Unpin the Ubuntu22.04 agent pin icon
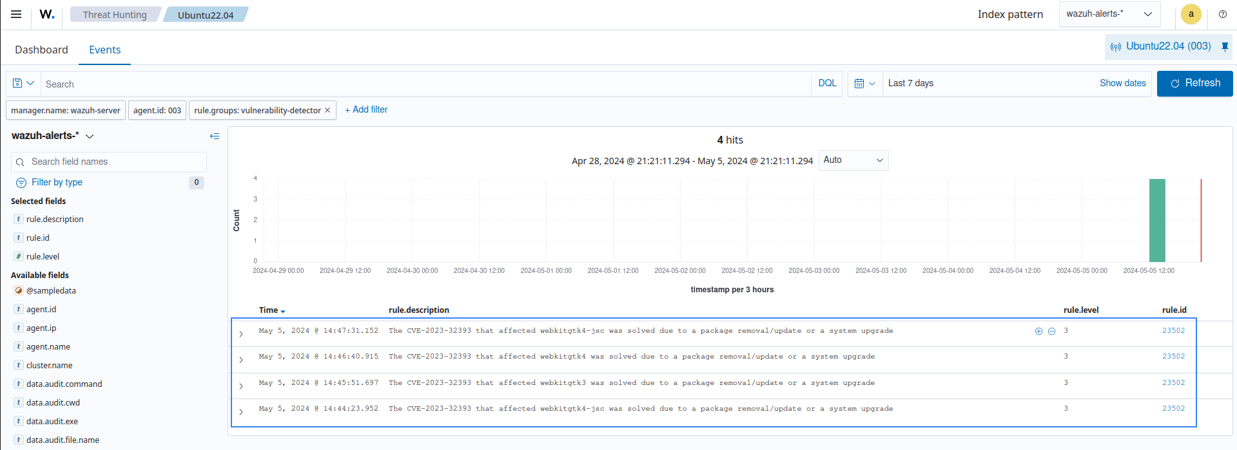Viewport: 1237px width, 450px height. [x=1225, y=46]
